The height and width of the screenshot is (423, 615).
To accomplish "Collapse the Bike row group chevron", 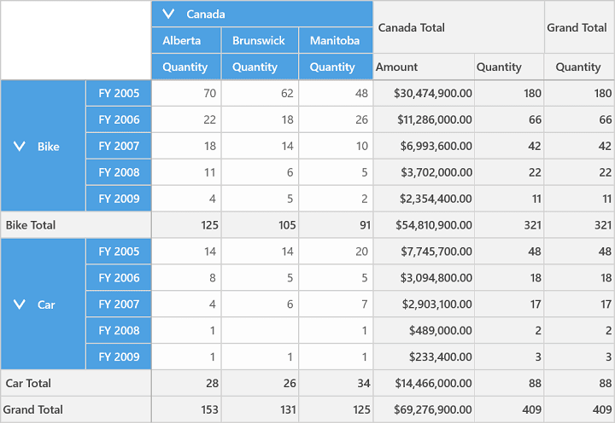I will [19, 147].
